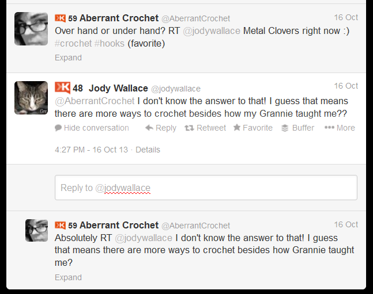This screenshot has height=294, width=373.
Task: Click the bottom Aberrant Crochet Klout badge
Action: 60,225
